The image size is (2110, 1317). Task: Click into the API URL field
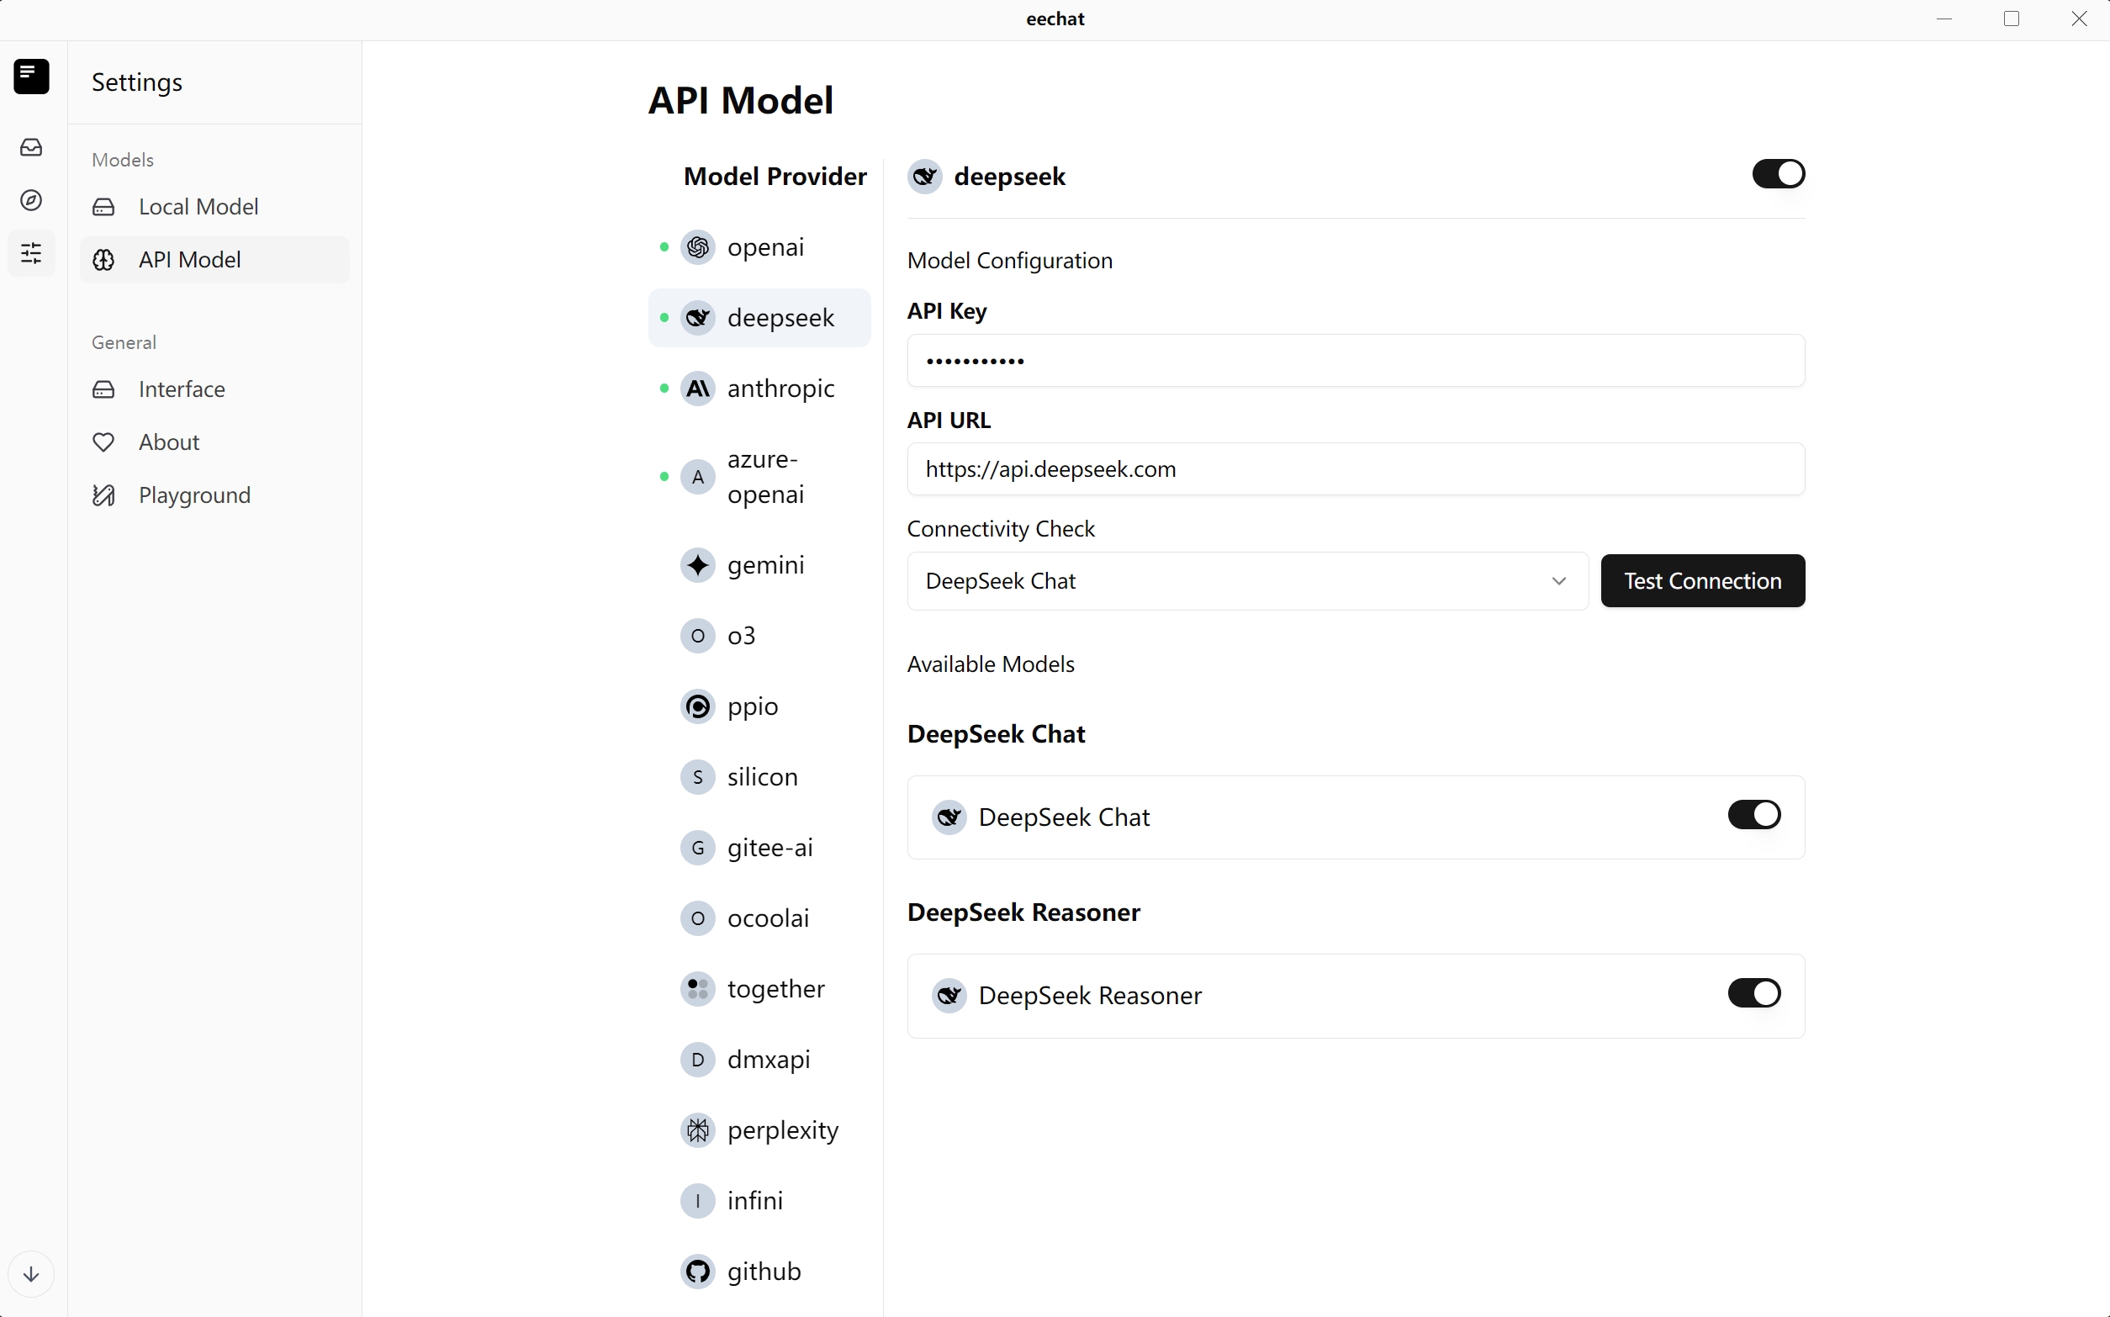(x=1355, y=469)
